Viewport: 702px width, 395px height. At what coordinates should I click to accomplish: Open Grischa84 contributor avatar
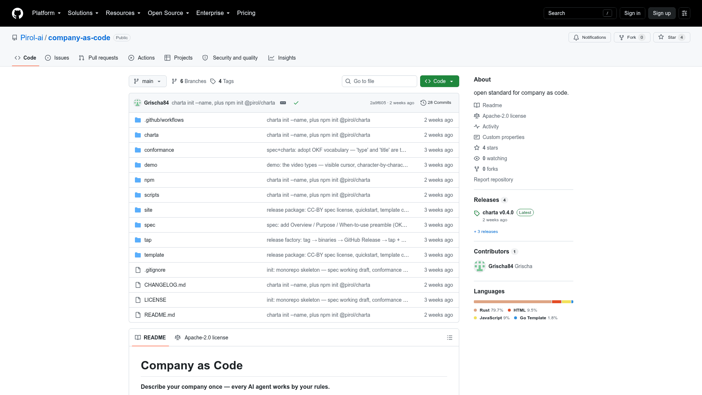480,266
